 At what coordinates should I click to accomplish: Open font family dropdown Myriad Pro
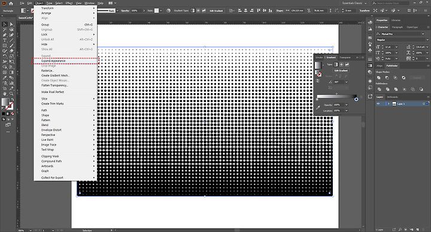[423, 33]
